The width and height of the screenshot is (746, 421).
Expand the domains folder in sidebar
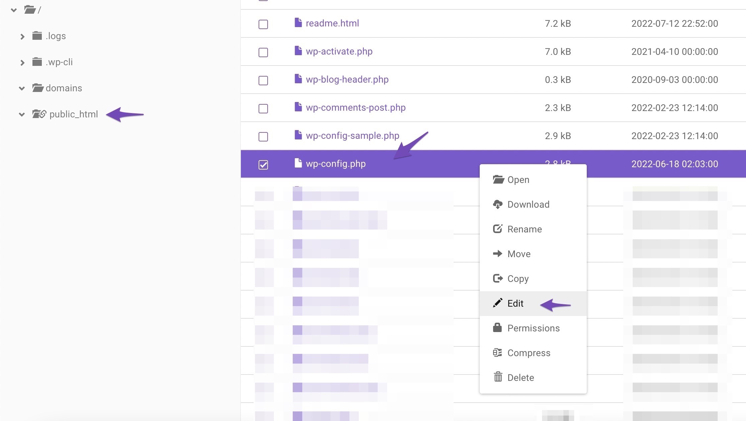pyautogui.click(x=22, y=88)
